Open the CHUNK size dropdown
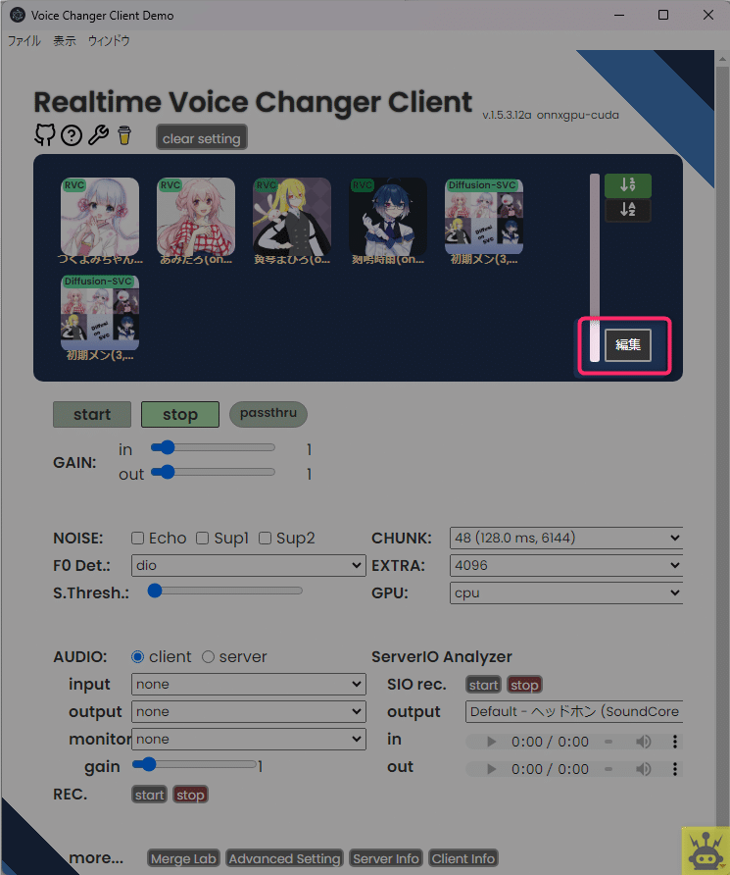 pos(566,538)
